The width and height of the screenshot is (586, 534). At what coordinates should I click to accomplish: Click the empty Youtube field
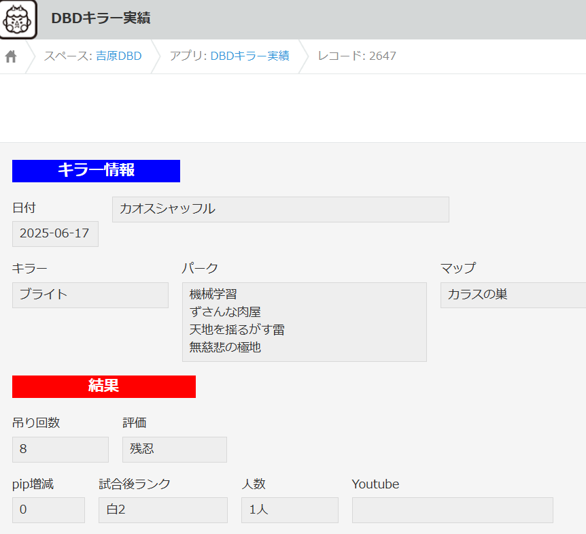pyautogui.click(x=452, y=510)
